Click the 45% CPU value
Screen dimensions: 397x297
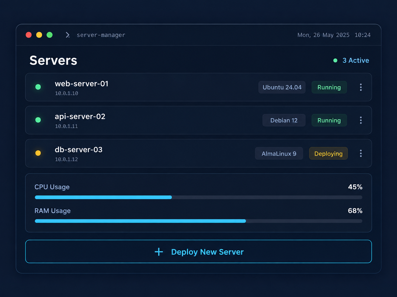(355, 187)
